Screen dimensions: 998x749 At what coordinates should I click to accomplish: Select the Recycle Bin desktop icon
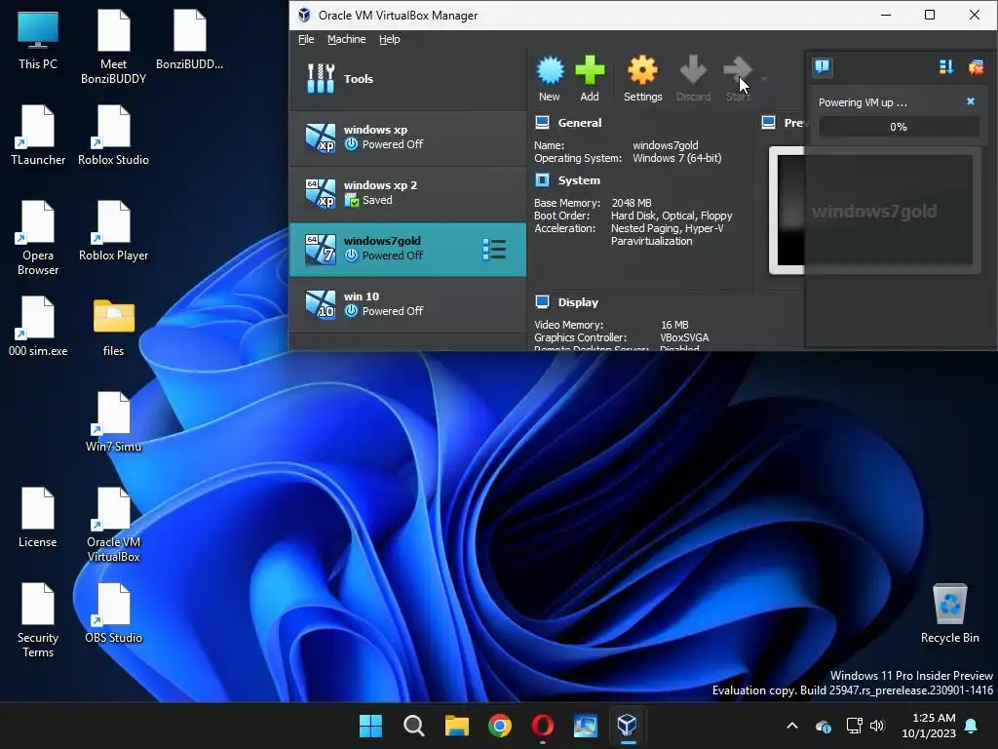[x=949, y=612]
